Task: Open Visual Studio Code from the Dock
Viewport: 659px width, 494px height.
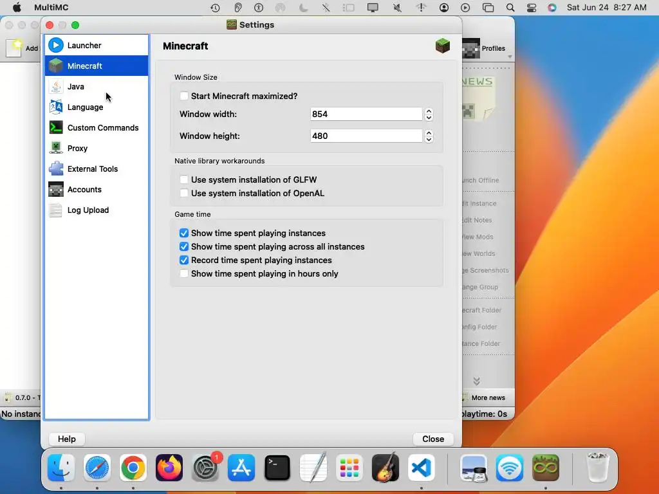Action: [421, 468]
